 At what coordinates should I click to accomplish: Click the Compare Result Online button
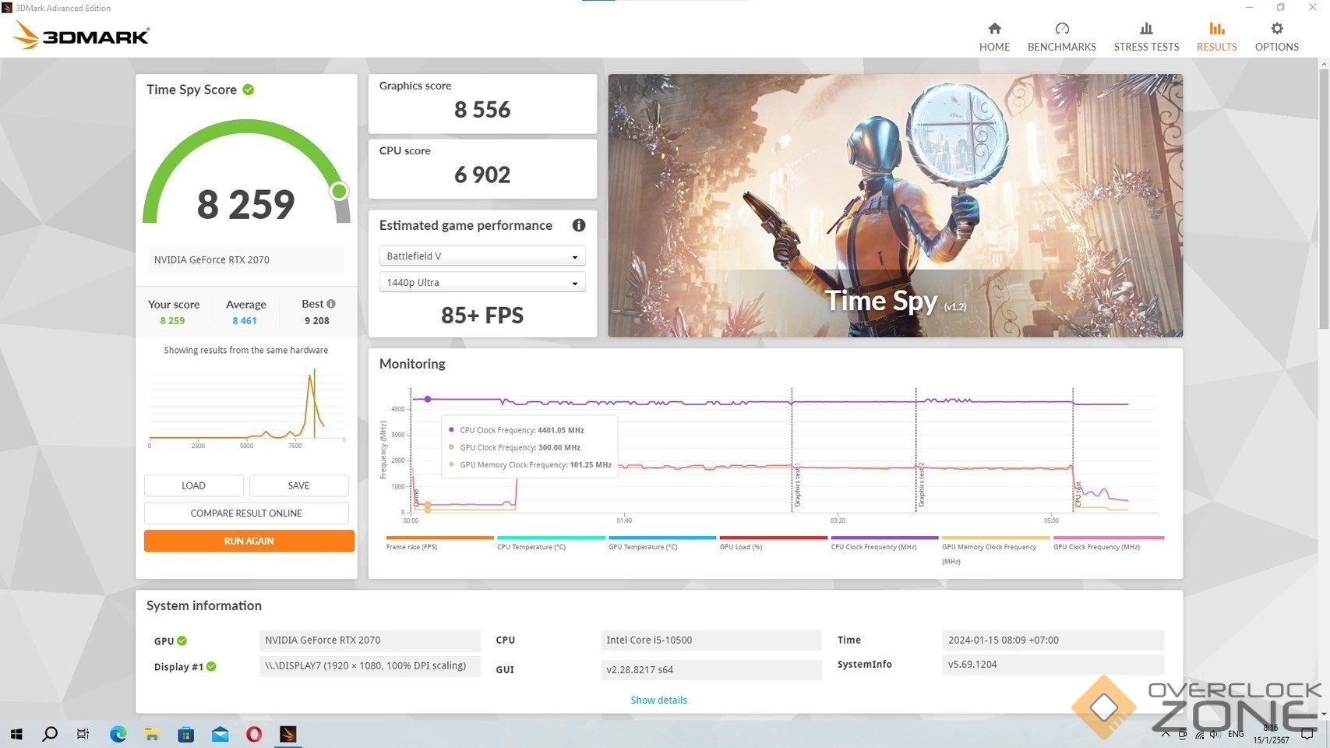(x=246, y=513)
